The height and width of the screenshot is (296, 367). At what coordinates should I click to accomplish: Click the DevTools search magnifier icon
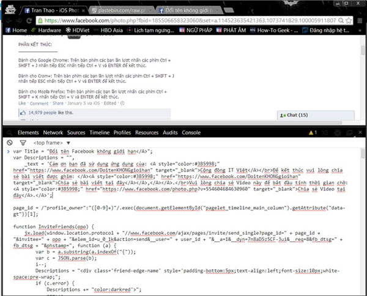(9, 133)
